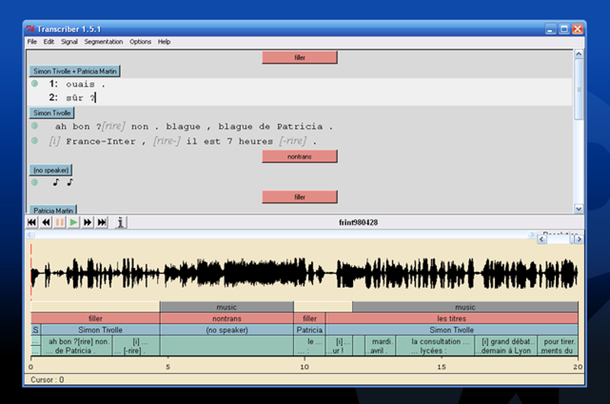
Task: Click the music notes in the transcript
Action: coord(63,182)
